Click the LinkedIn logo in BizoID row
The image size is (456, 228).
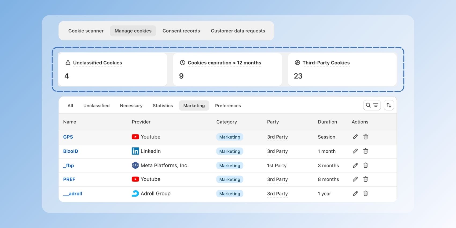pos(135,151)
